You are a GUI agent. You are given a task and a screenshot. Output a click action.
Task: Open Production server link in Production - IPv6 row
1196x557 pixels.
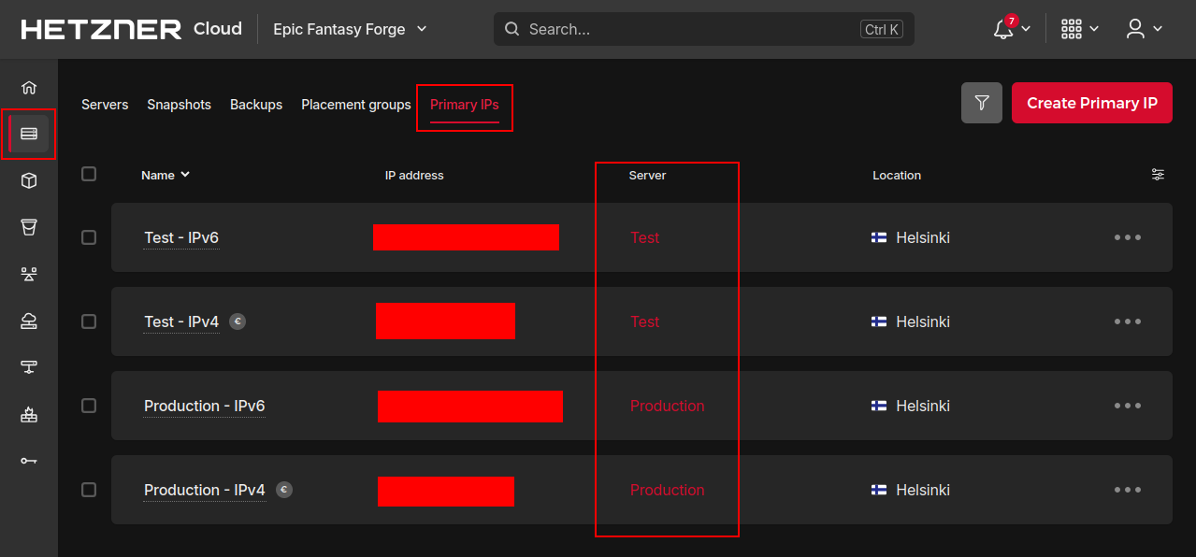click(667, 406)
